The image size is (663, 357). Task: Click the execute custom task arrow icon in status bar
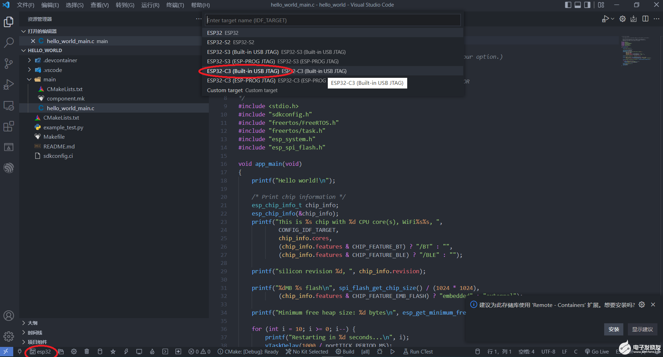[178, 351]
